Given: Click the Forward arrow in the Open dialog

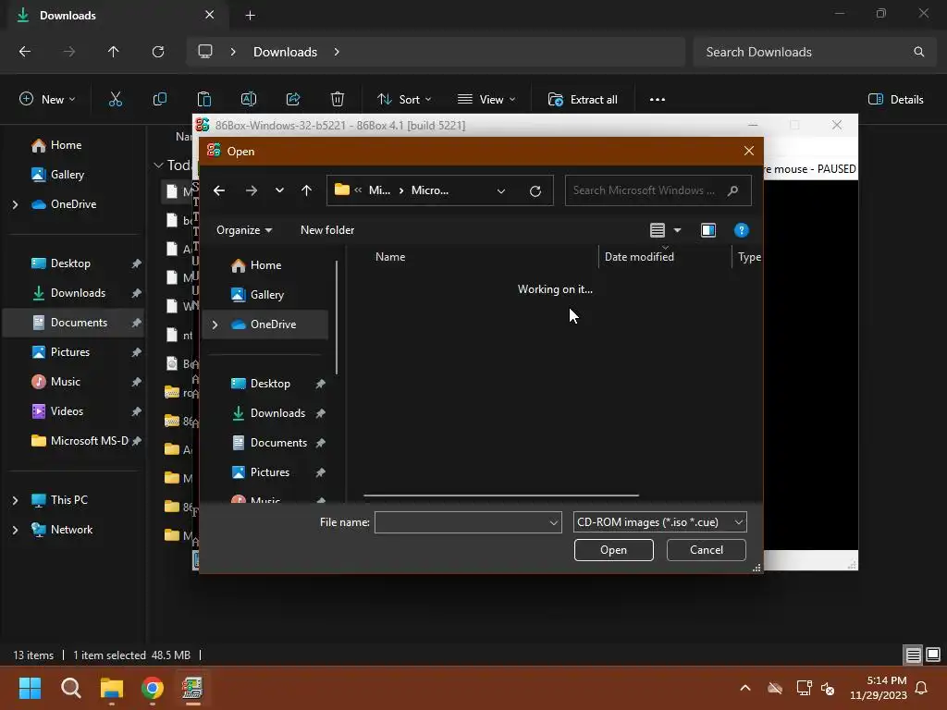Looking at the screenshot, I should pos(252,190).
